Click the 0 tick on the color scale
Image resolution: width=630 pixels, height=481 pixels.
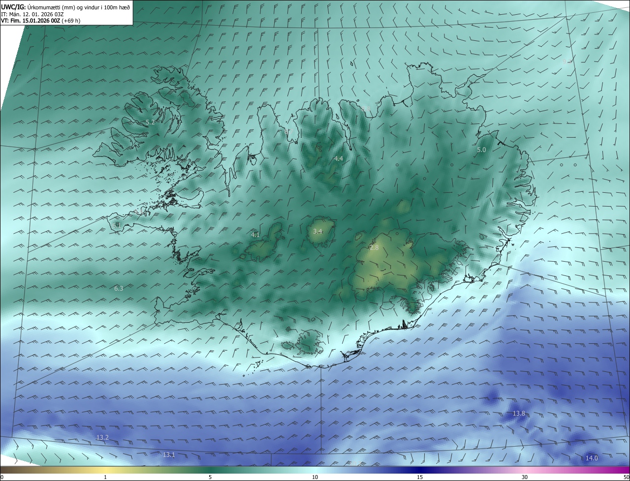2,477
